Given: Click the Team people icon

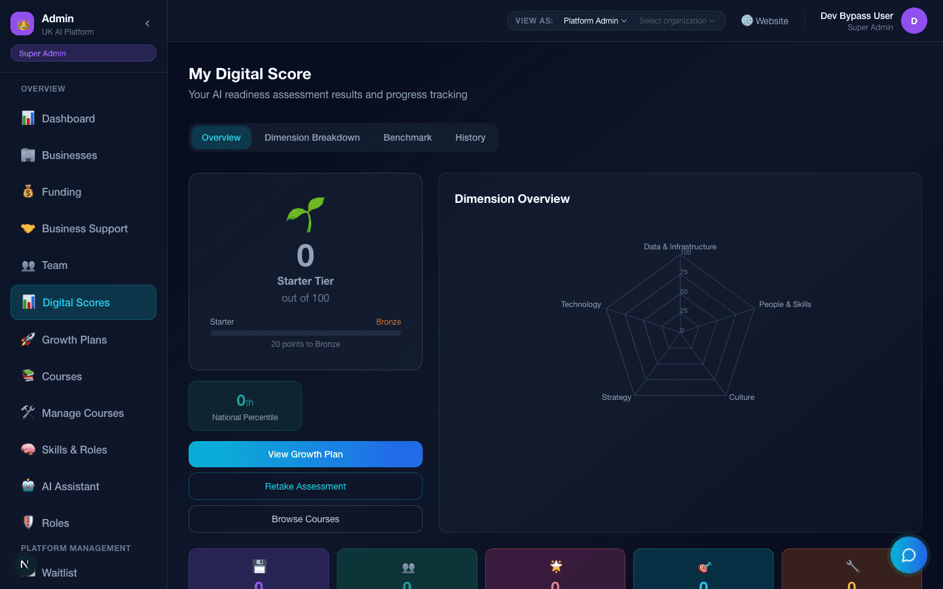Looking at the screenshot, I should tap(28, 265).
